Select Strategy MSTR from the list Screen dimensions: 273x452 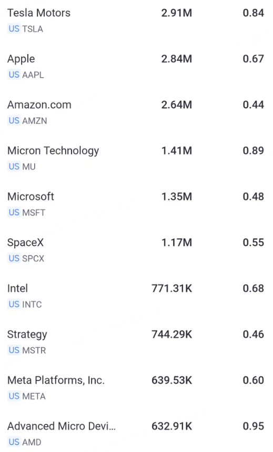tap(137, 342)
